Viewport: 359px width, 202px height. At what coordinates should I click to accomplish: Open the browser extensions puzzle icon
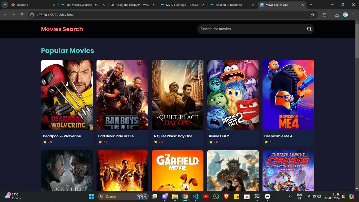click(x=325, y=15)
